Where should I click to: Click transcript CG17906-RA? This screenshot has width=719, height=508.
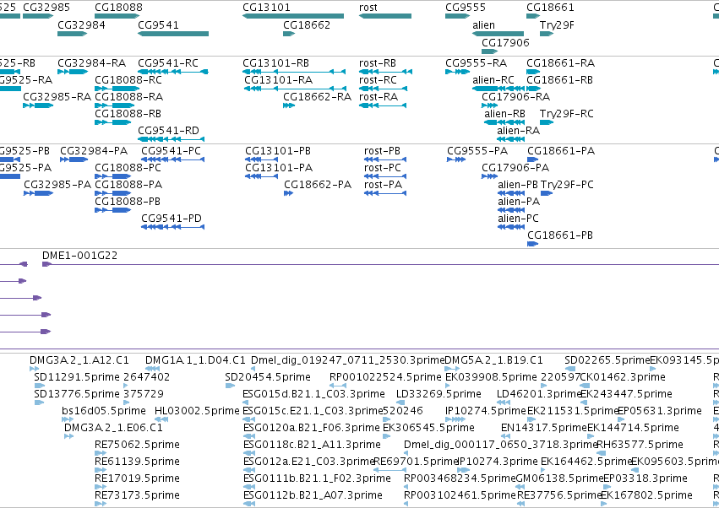point(515,97)
